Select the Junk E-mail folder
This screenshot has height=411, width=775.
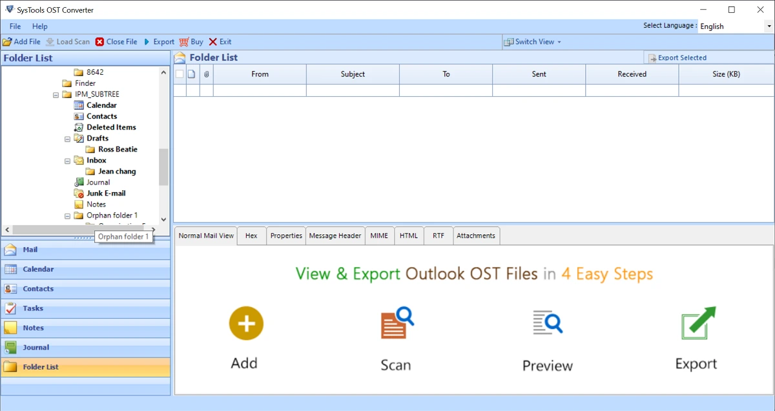[107, 194]
